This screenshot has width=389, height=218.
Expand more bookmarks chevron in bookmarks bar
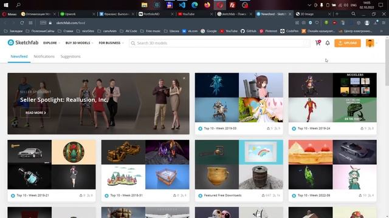tap(382, 31)
